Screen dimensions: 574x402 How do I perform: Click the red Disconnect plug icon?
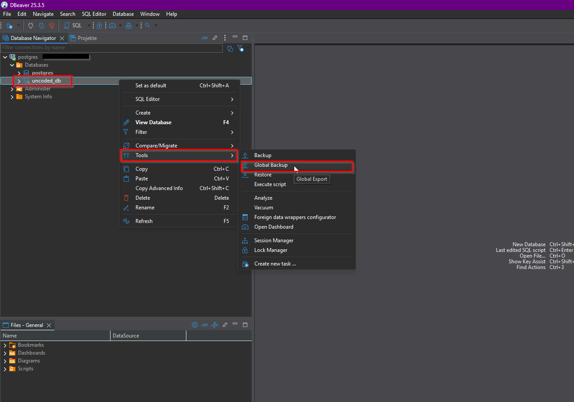tap(51, 26)
